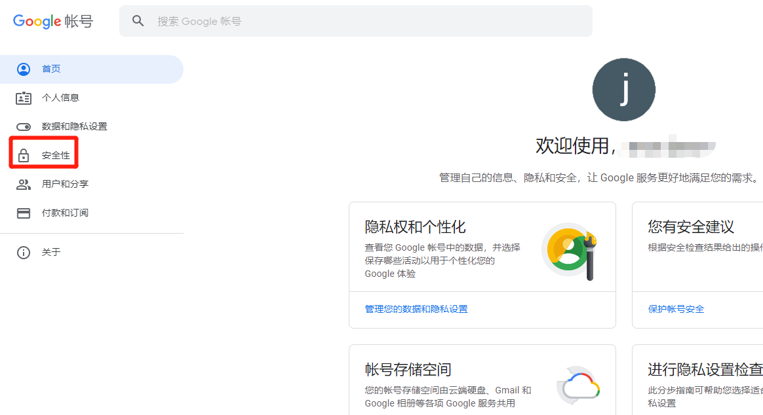763x415 pixels.
Task: Focus the 搜索 Google 帐号 search field
Action: click(x=356, y=21)
